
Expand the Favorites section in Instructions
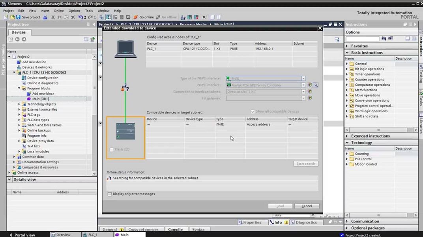tap(347, 46)
